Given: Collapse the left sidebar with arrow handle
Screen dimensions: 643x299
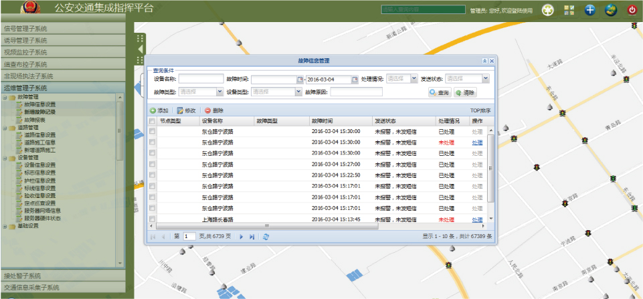Looking at the screenshot, I should click(141, 49).
